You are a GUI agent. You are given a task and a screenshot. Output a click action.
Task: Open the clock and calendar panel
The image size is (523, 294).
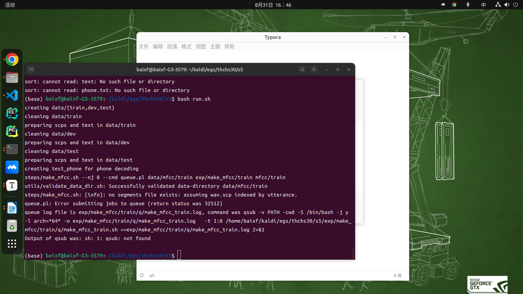pyautogui.click(x=273, y=5)
